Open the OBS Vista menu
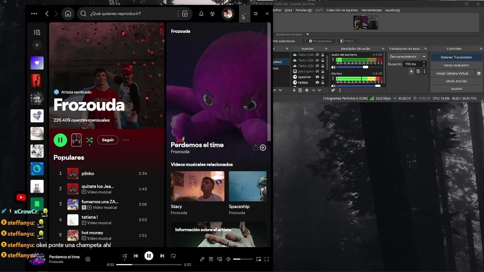The image size is (484, 272). pos(289,10)
